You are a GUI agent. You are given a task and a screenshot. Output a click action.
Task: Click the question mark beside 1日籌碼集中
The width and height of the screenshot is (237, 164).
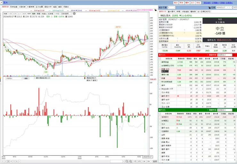click(184, 30)
